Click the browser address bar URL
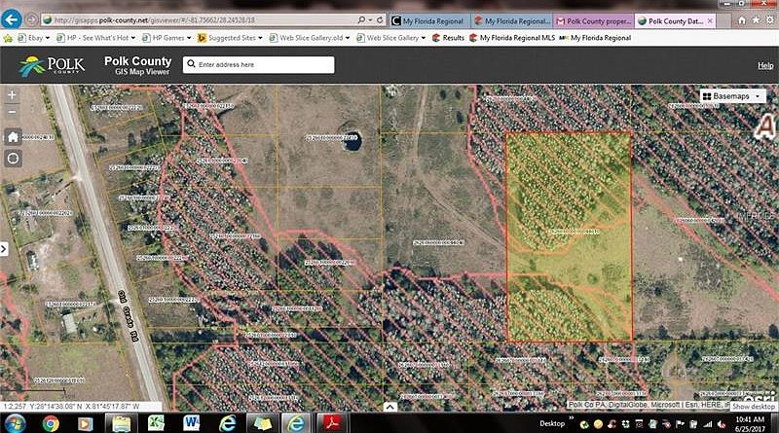The height and width of the screenshot is (433, 779). tap(154, 20)
